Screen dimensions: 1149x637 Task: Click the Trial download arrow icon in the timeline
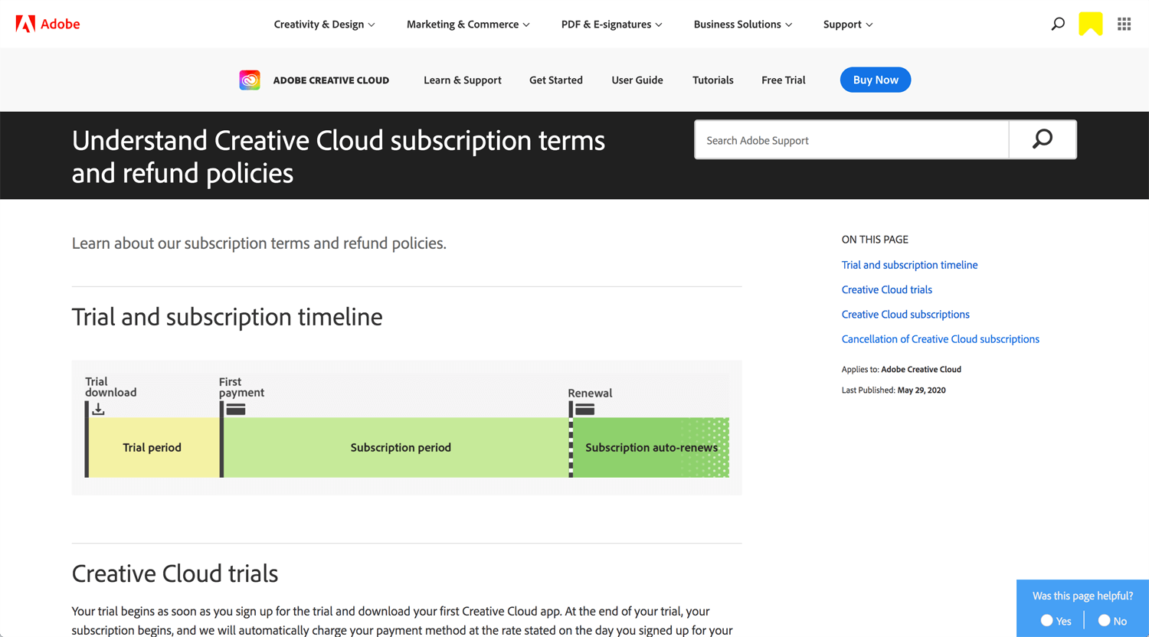pos(98,409)
